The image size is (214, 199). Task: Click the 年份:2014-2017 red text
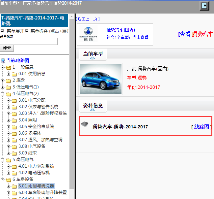[144, 87]
